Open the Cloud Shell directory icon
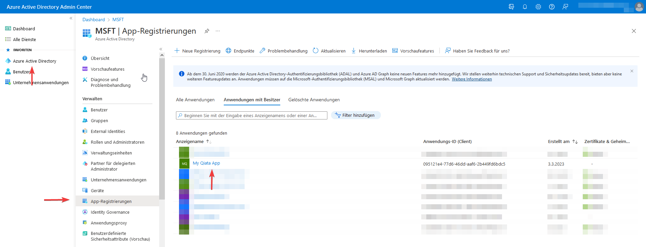This screenshot has width=646, height=247. pyautogui.click(x=511, y=7)
